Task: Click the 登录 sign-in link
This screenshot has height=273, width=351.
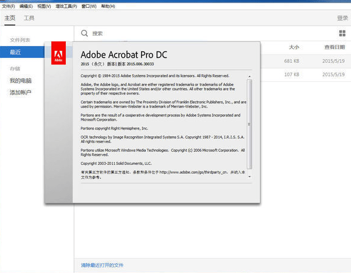Action: click(x=343, y=18)
